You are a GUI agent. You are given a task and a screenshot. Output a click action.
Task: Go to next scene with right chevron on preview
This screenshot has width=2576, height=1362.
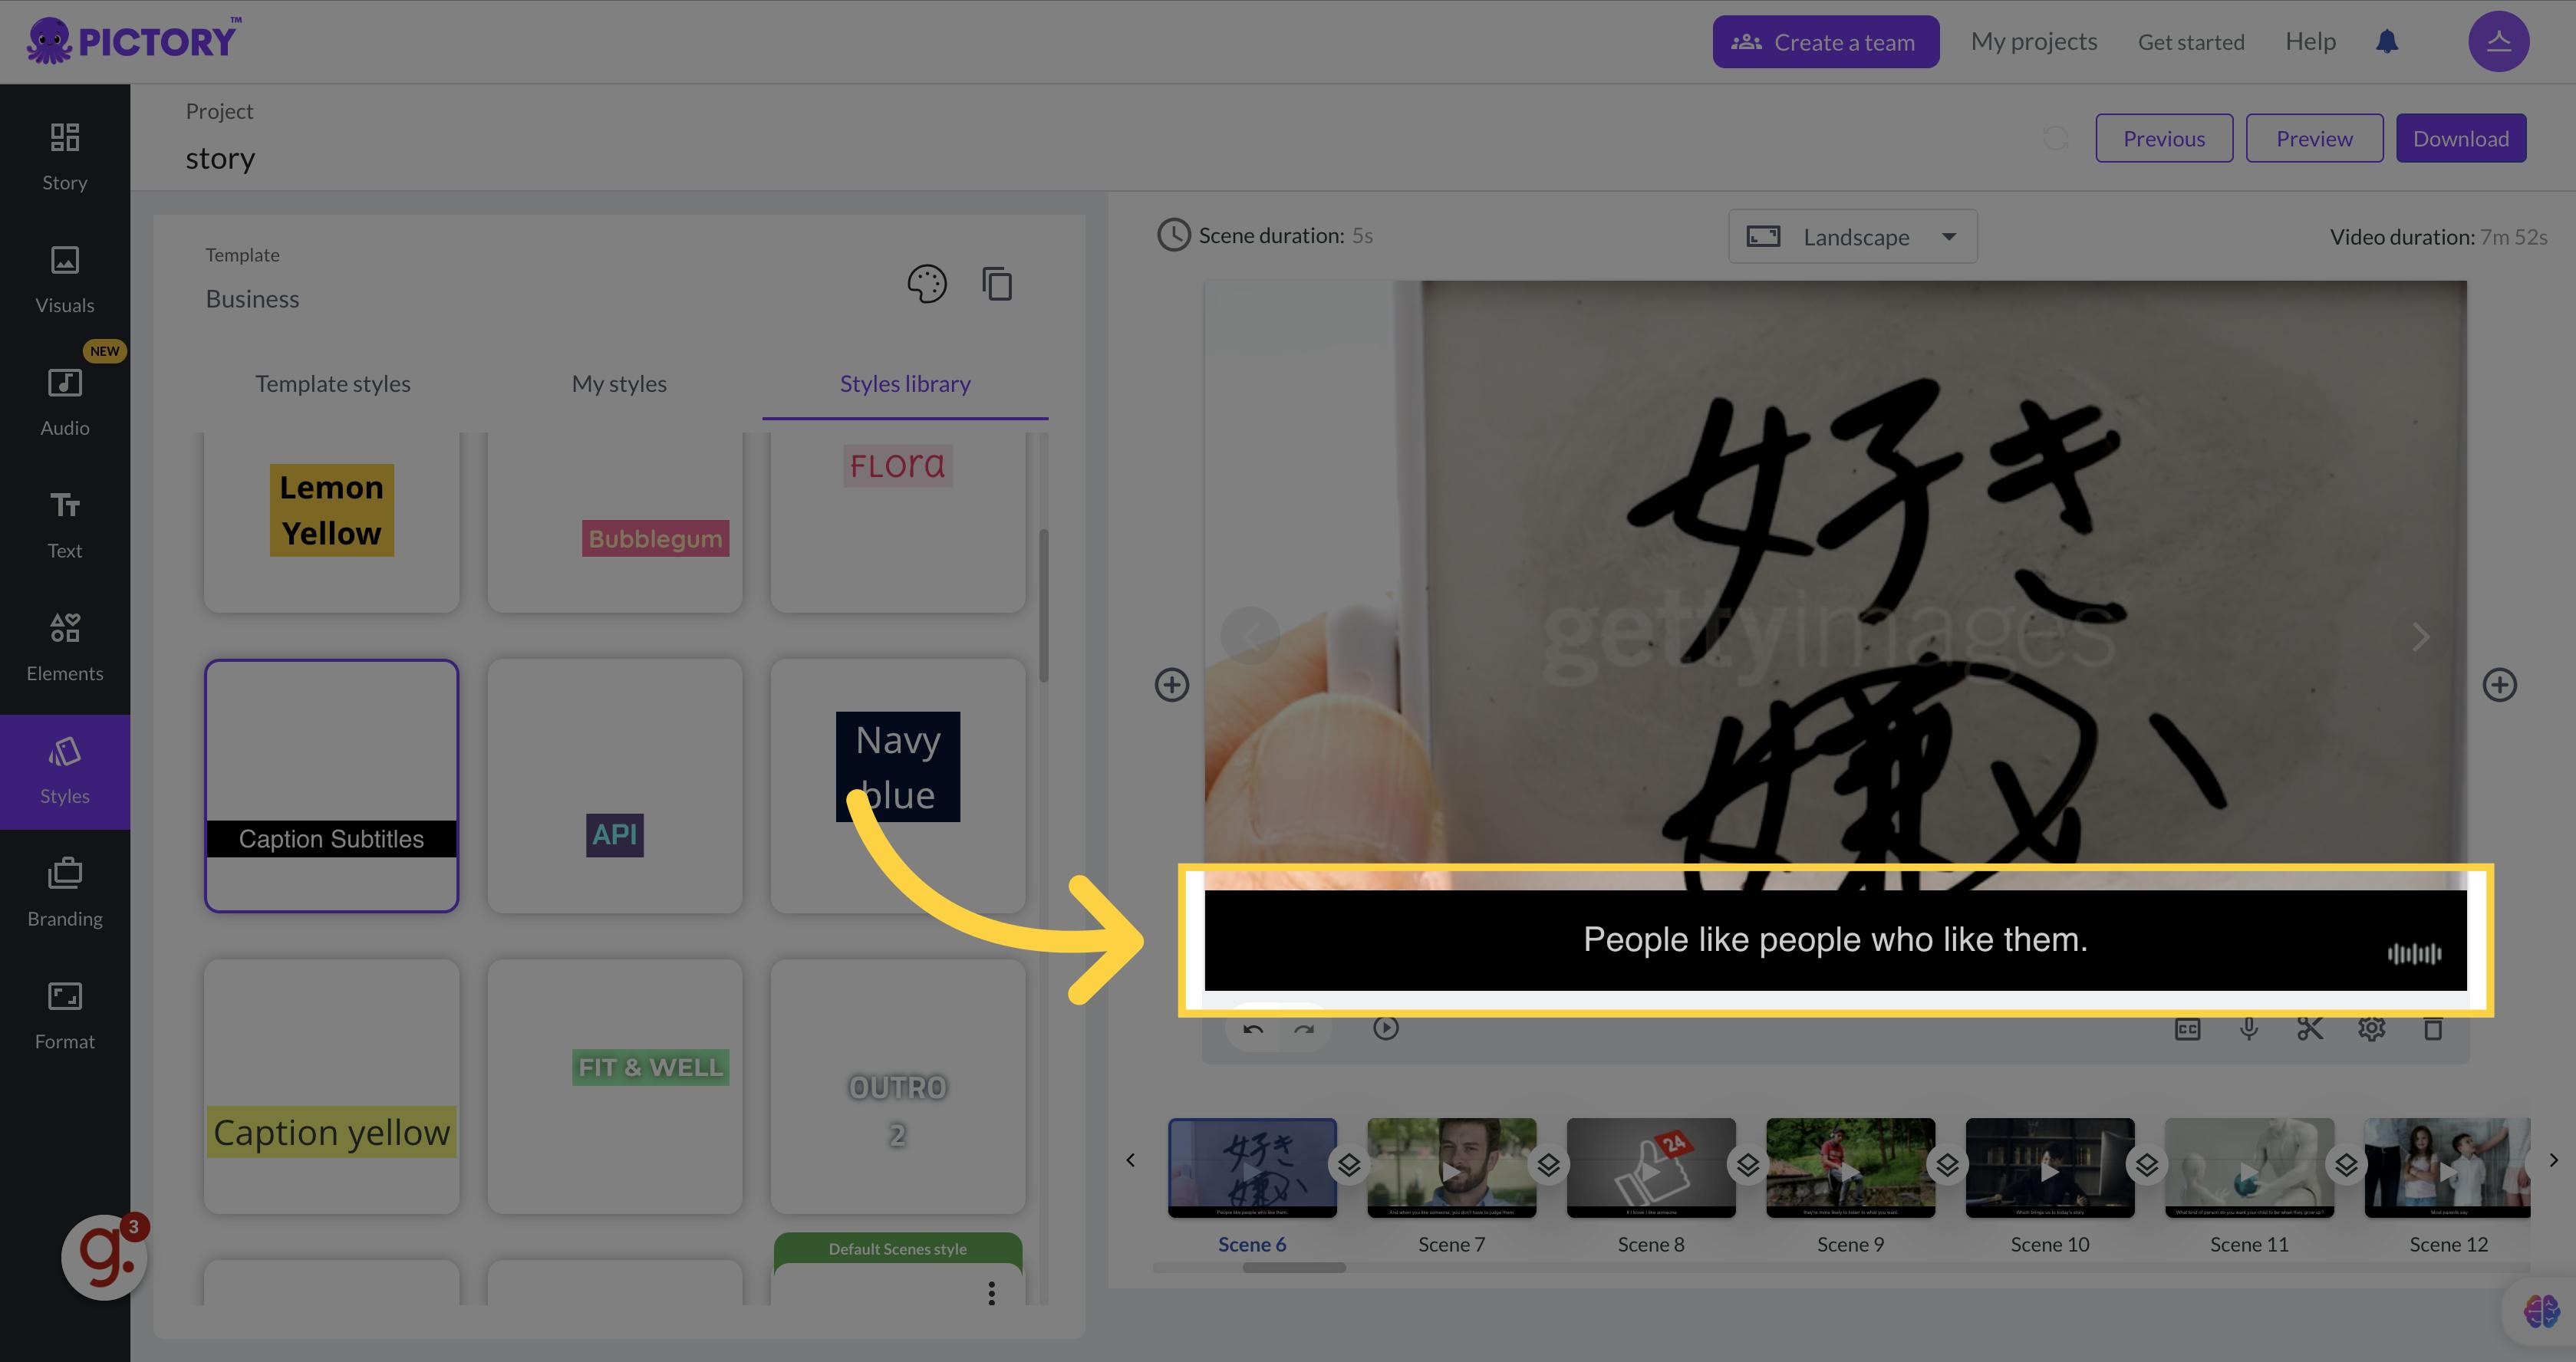(x=2420, y=637)
